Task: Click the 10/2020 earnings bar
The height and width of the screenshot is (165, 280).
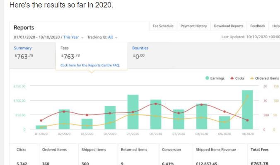Action: click(x=247, y=109)
